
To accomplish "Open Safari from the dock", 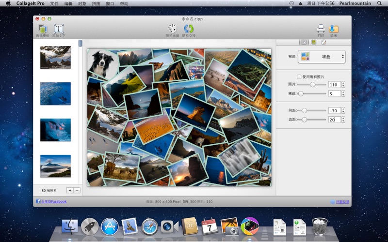I will (x=149, y=226).
